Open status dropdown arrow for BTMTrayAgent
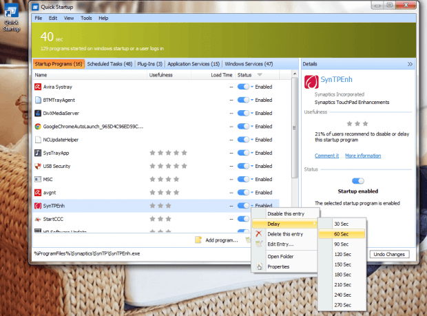427x316 pixels. (252, 100)
